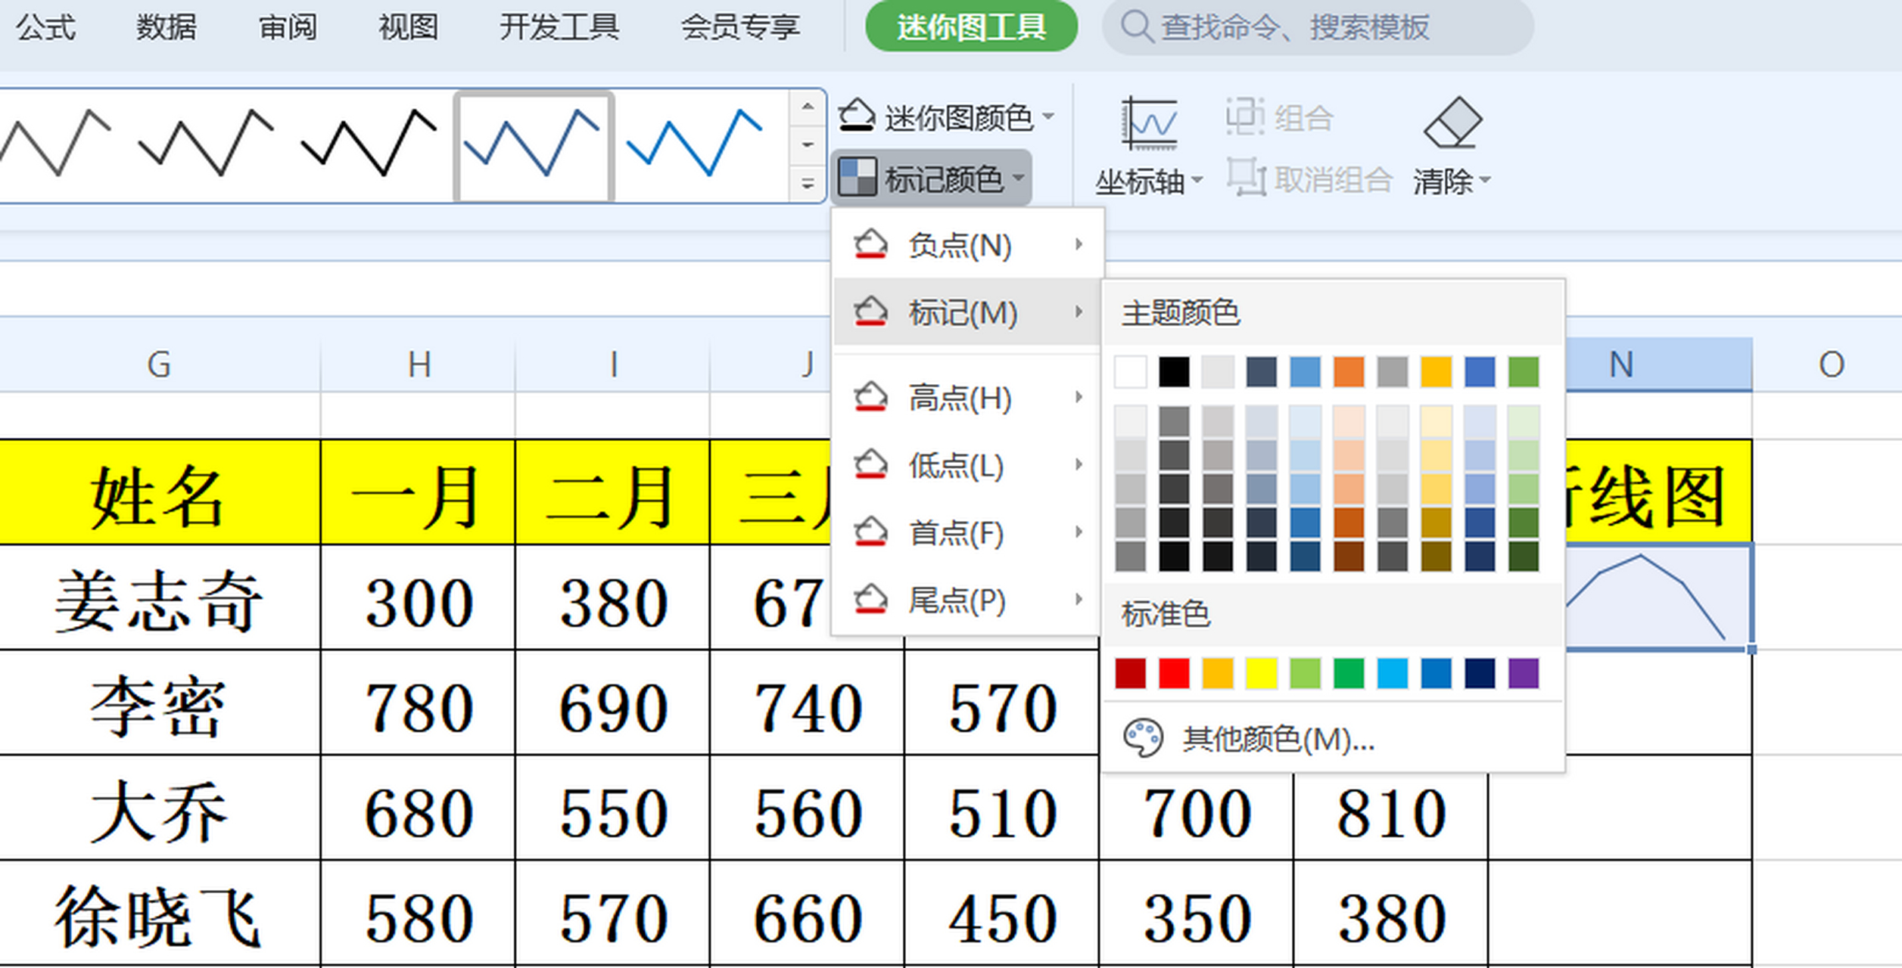Expand 尾点(P) submenu arrow
This screenshot has height=968, width=1902.
(x=1079, y=600)
